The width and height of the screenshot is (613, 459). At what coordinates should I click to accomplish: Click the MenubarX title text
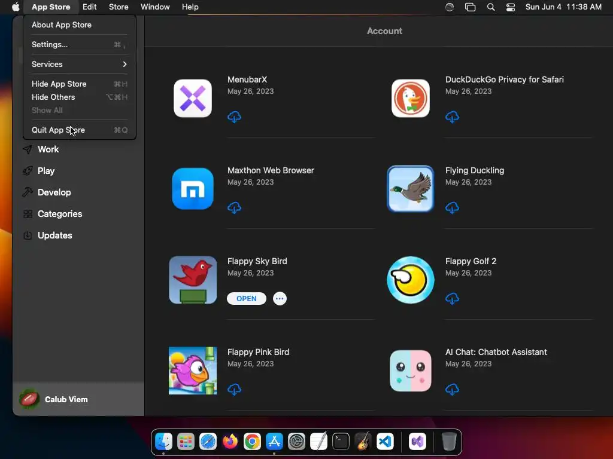(247, 79)
